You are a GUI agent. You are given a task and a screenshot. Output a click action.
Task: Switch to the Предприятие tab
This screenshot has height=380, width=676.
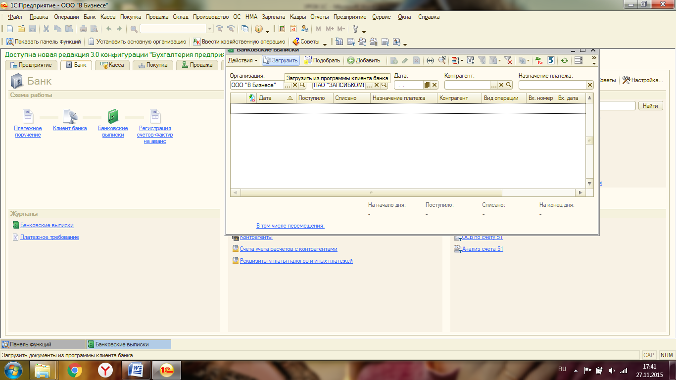click(x=31, y=65)
